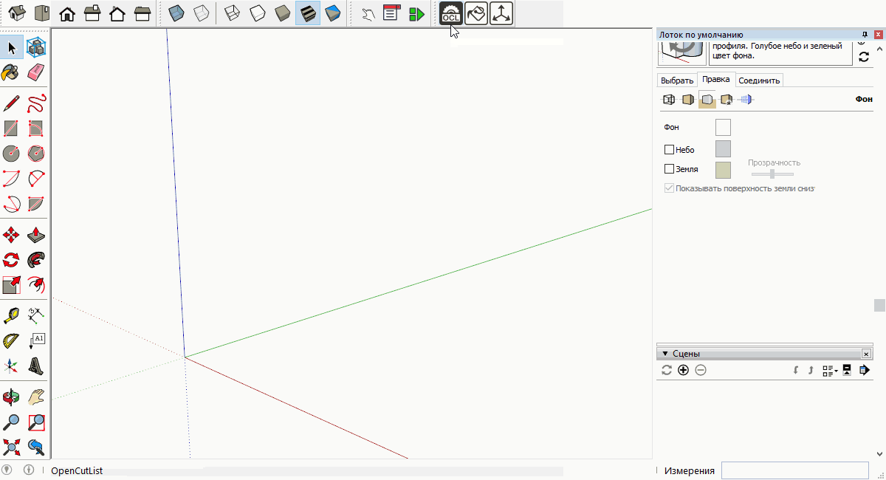Click the Земля ground color swatch
Image resolution: width=886 pixels, height=480 pixels.
click(x=723, y=171)
